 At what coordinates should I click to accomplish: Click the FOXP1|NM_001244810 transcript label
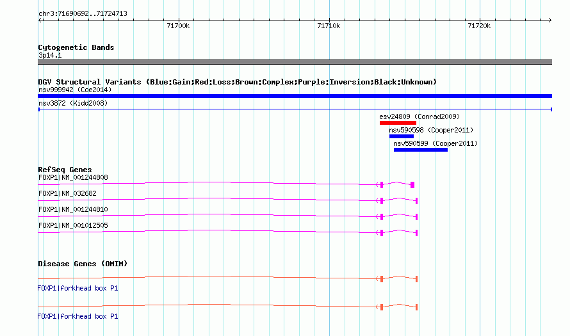[x=73, y=209]
